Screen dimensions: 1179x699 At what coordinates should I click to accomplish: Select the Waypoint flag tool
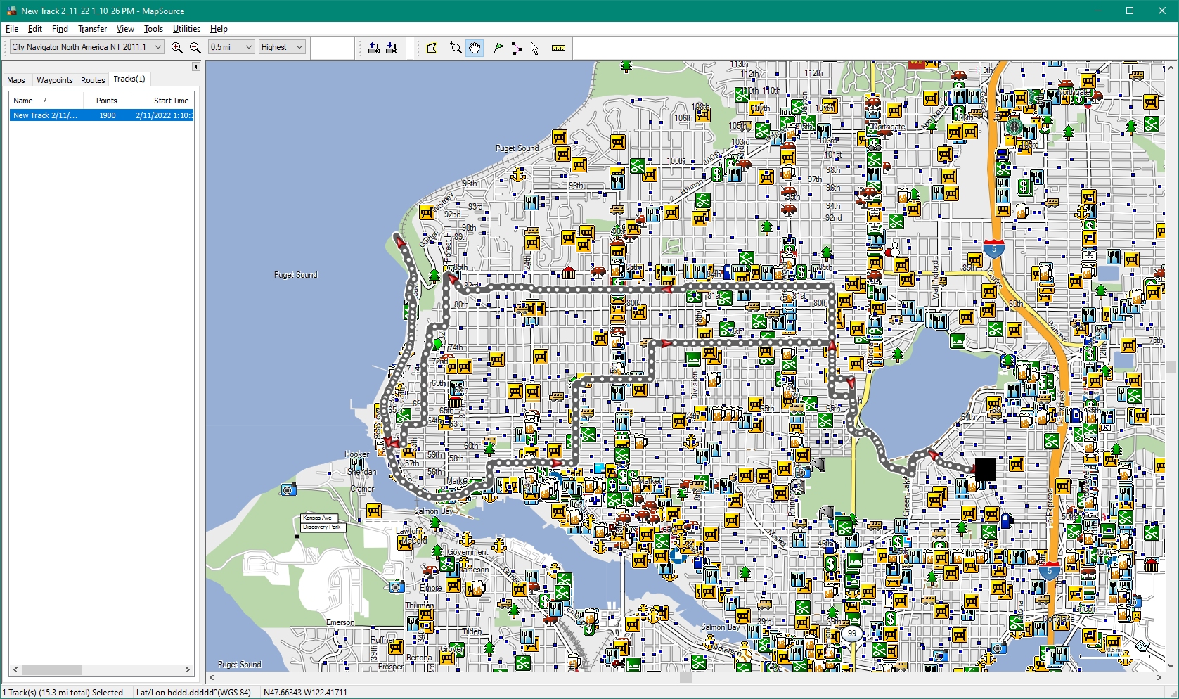(498, 48)
